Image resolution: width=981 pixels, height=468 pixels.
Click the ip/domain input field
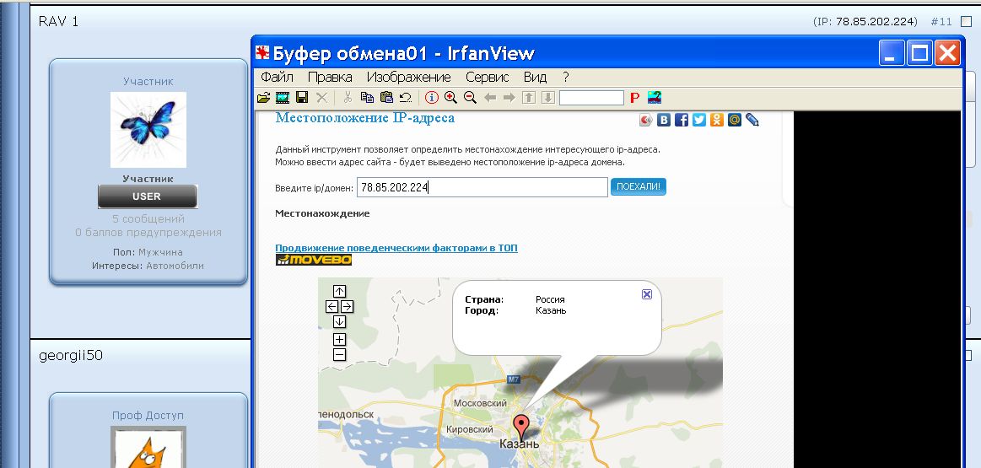point(482,187)
